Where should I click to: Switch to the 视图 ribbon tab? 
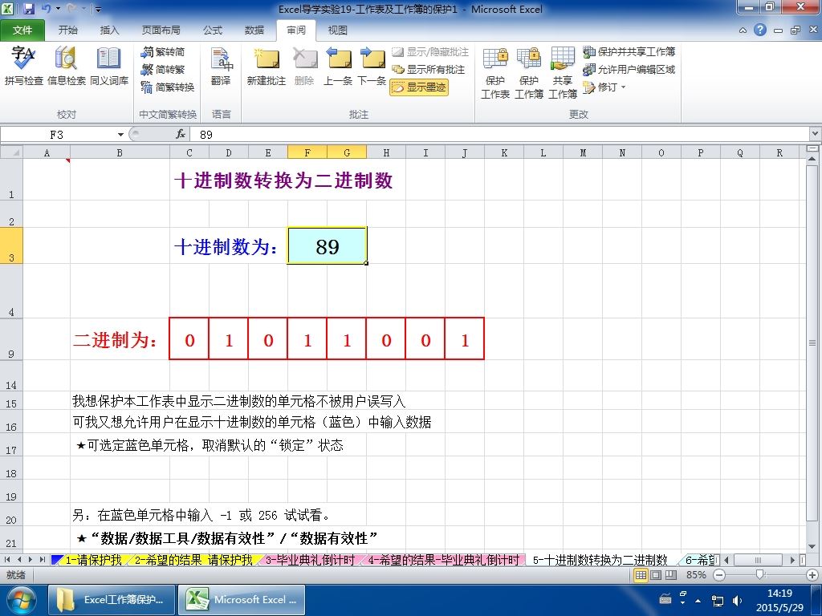[x=338, y=30]
